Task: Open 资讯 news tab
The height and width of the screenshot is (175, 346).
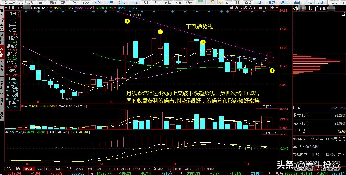Action: click(x=18, y=169)
